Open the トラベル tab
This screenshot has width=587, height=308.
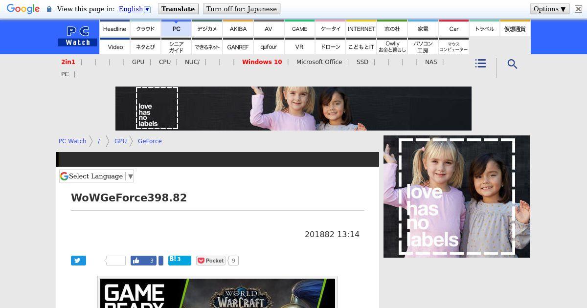coord(484,29)
